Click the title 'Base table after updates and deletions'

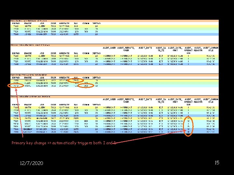tap(29, 75)
